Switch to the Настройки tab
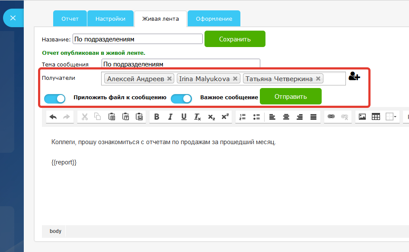The image size is (409, 252). 110,19
